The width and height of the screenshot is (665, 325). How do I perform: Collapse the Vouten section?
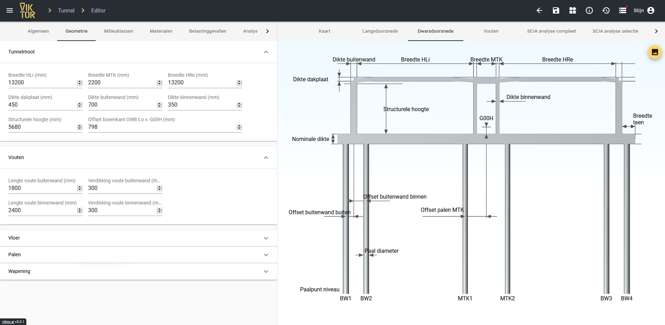[266, 158]
